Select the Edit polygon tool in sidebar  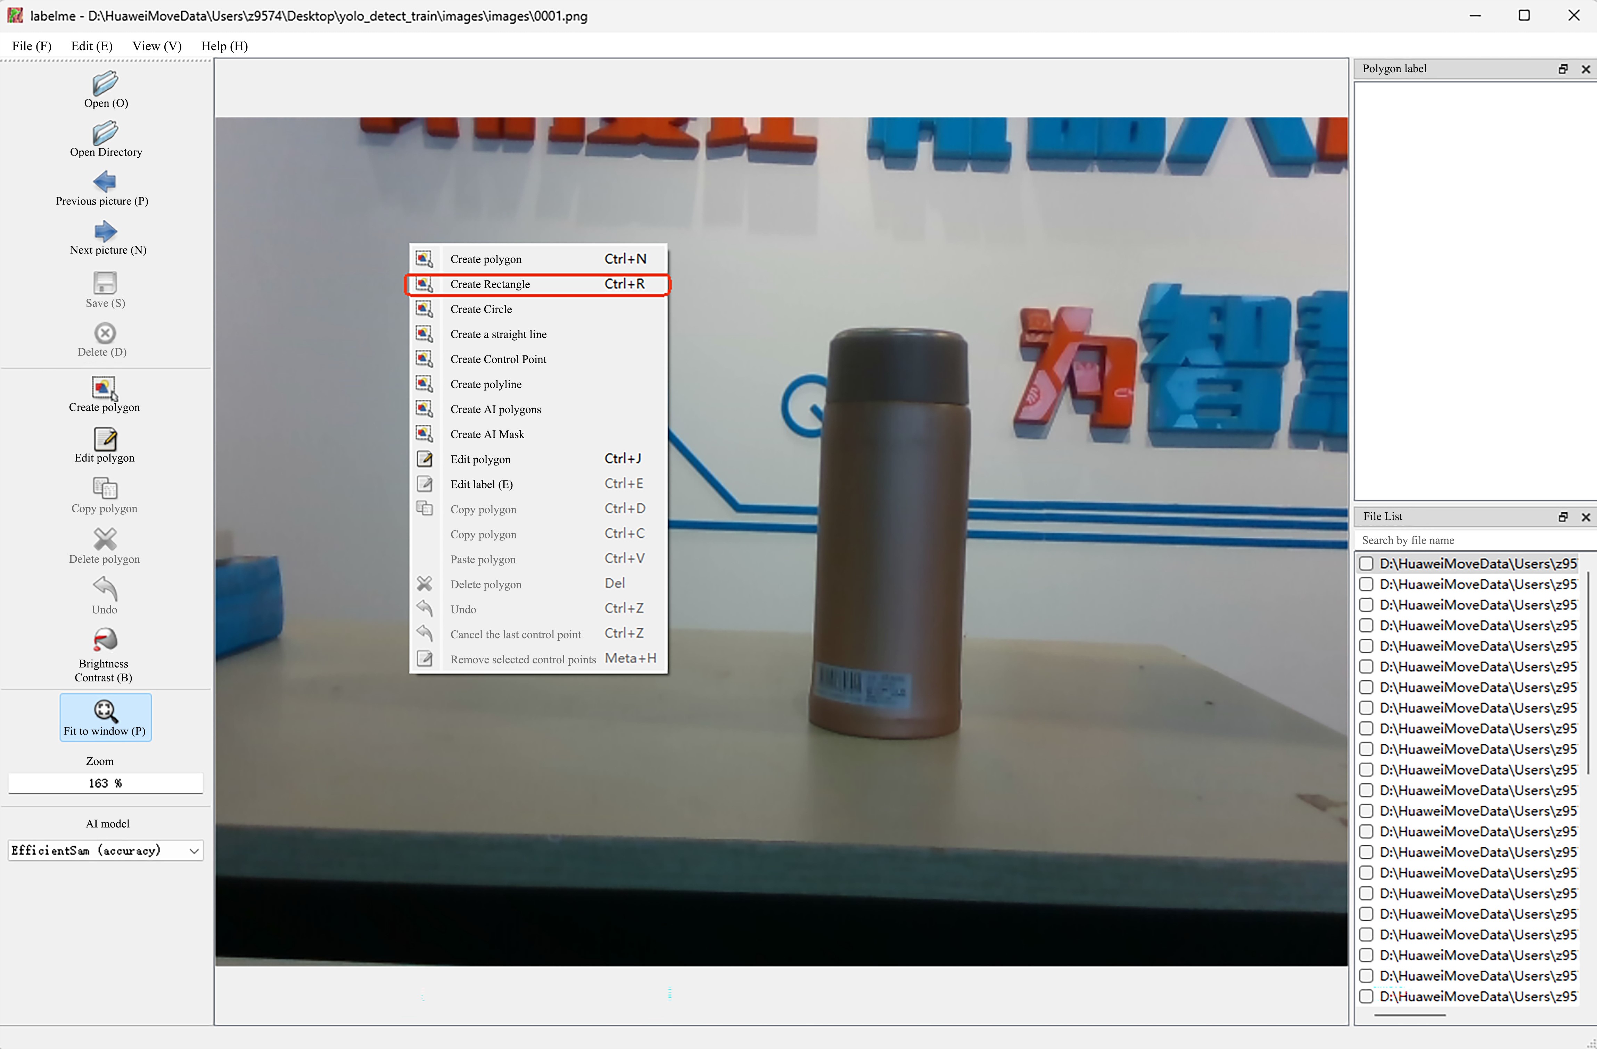[x=105, y=444]
